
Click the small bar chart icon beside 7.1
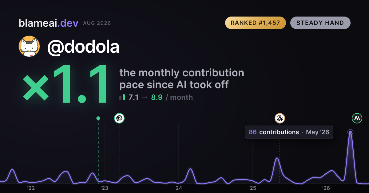click(122, 97)
